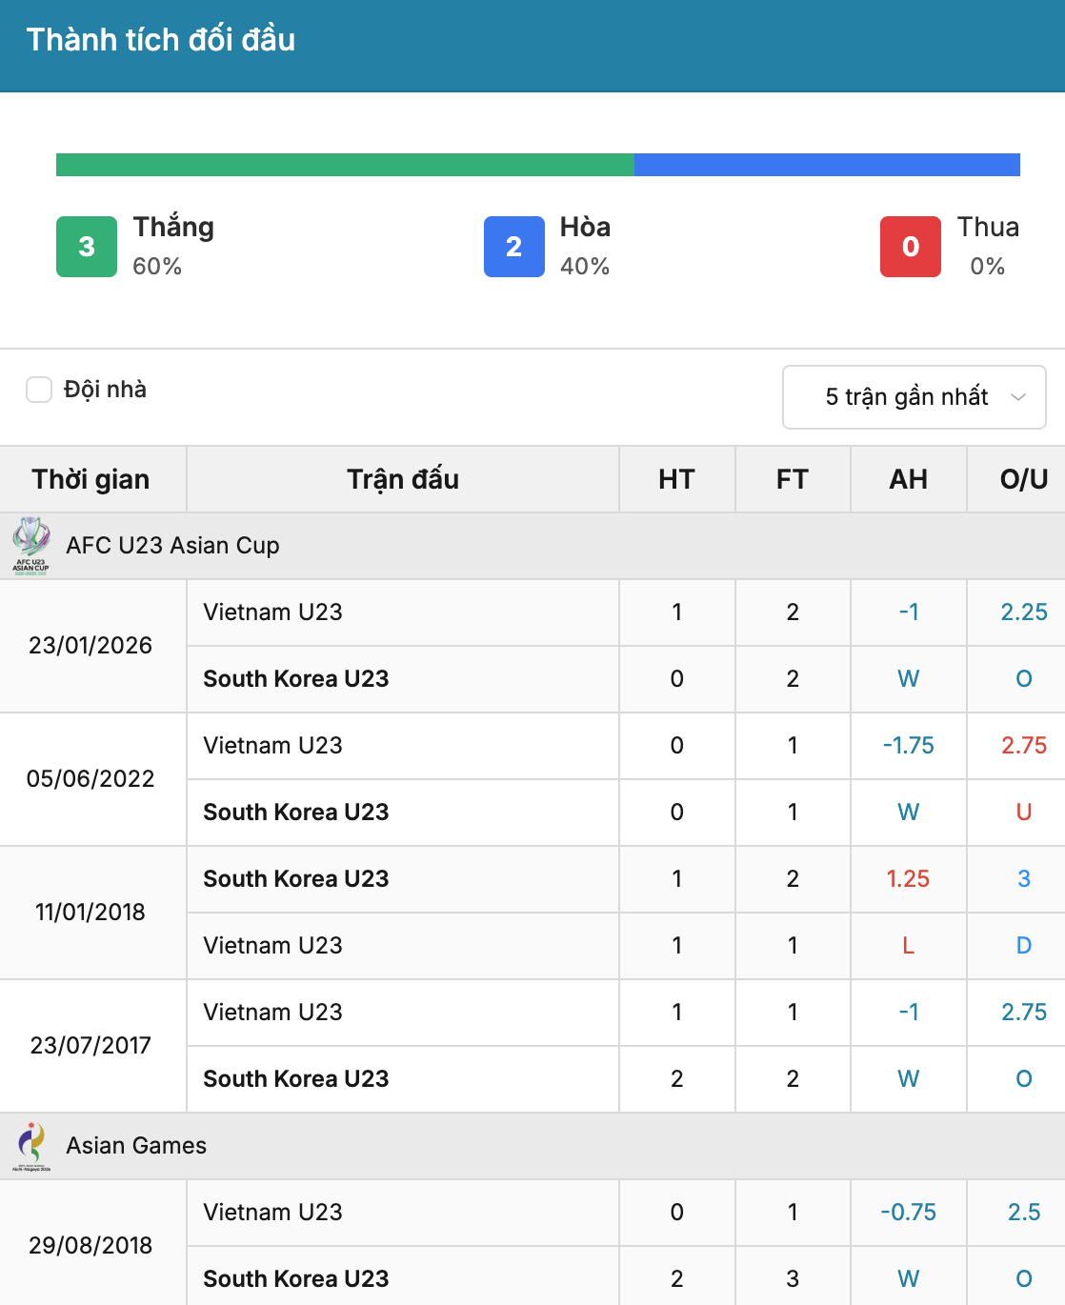Click the O/U column header
Screen dimensions: 1065x1305
pos(1024,479)
